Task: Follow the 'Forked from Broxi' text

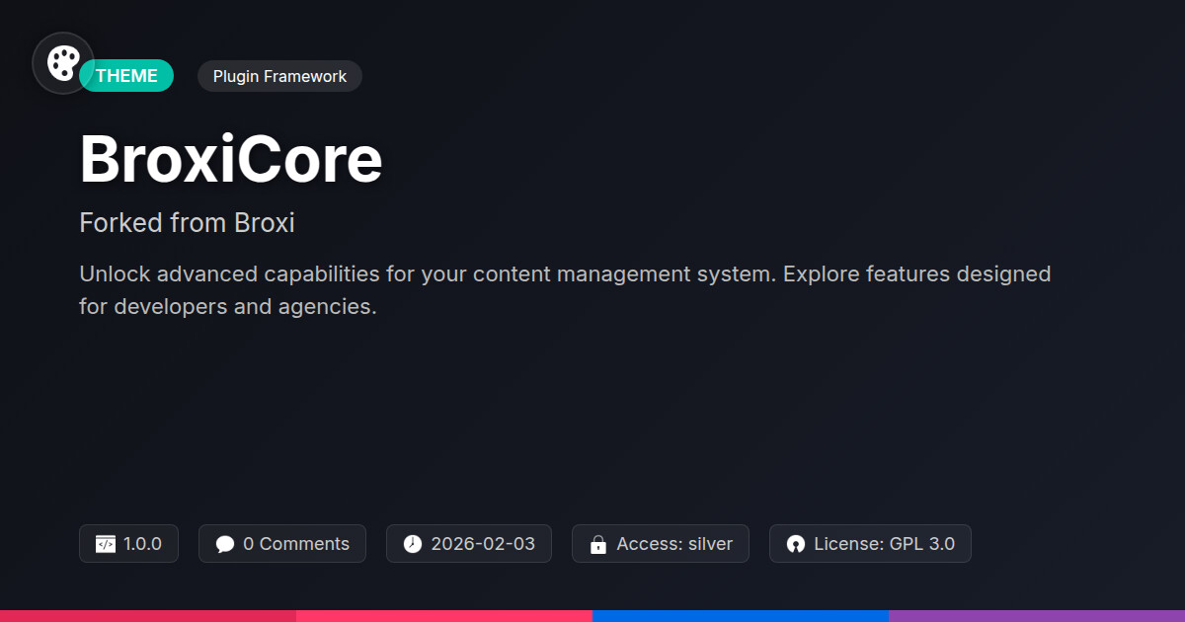Action: (x=187, y=223)
